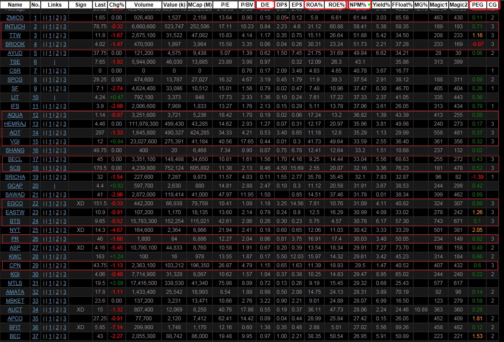The width and height of the screenshot is (504, 342).
Task: Open the CSR stock link
Action: tap(15, 71)
